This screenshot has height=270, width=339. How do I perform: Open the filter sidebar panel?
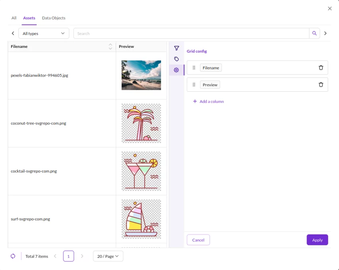(x=176, y=48)
